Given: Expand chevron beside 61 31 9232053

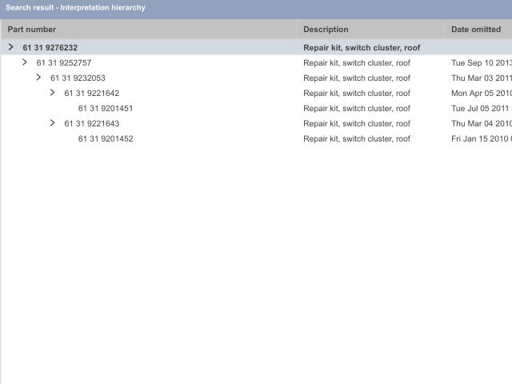Looking at the screenshot, I should (x=38, y=78).
